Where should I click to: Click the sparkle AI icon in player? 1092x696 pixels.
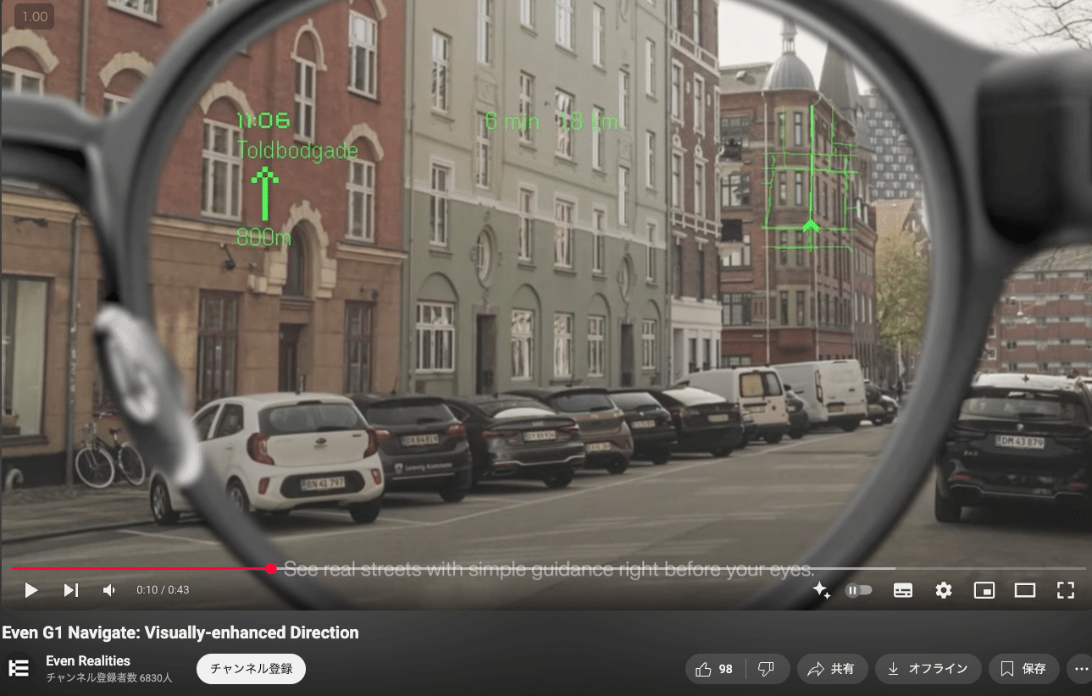click(821, 590)
